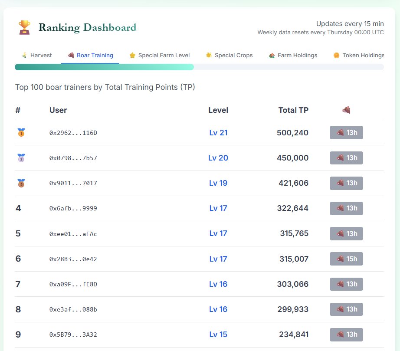Image resolution: width=400 pixels, height=351 pixels.
Task: Click the Total TP value 500,240
Action: [292, 133]
